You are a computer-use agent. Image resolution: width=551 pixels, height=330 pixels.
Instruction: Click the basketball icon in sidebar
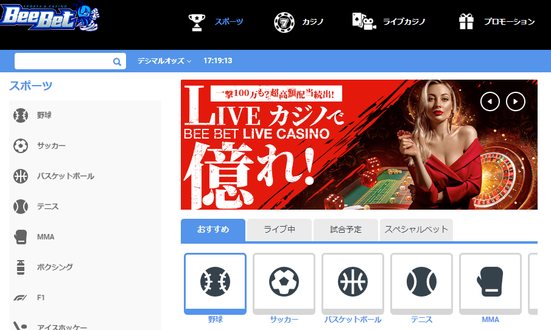coord(21,176)
